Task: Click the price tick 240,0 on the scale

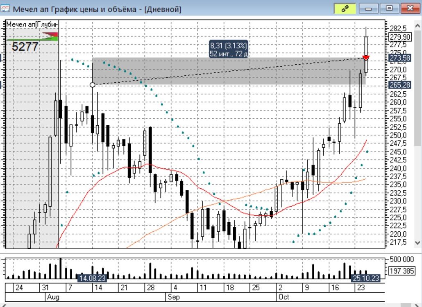Action: point(398,168)
